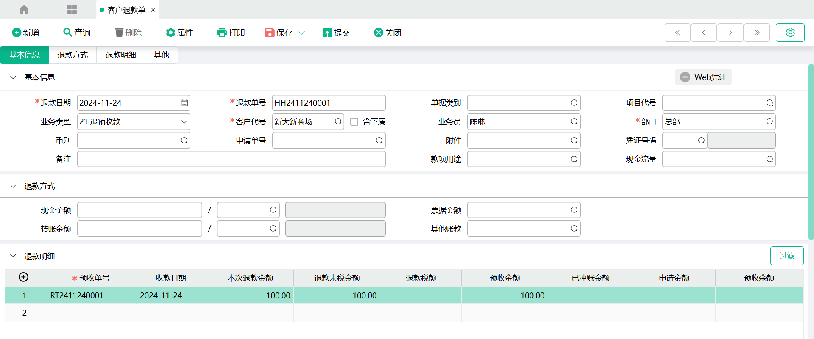Switch to the 基本信息 tab
Image resolution: width=814 pixels, height=339 pixels.
[25, 55]
